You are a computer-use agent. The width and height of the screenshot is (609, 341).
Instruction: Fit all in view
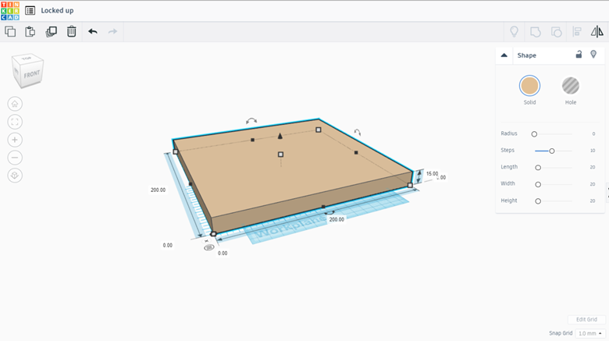pyautogui.click(x=15, y=122)
